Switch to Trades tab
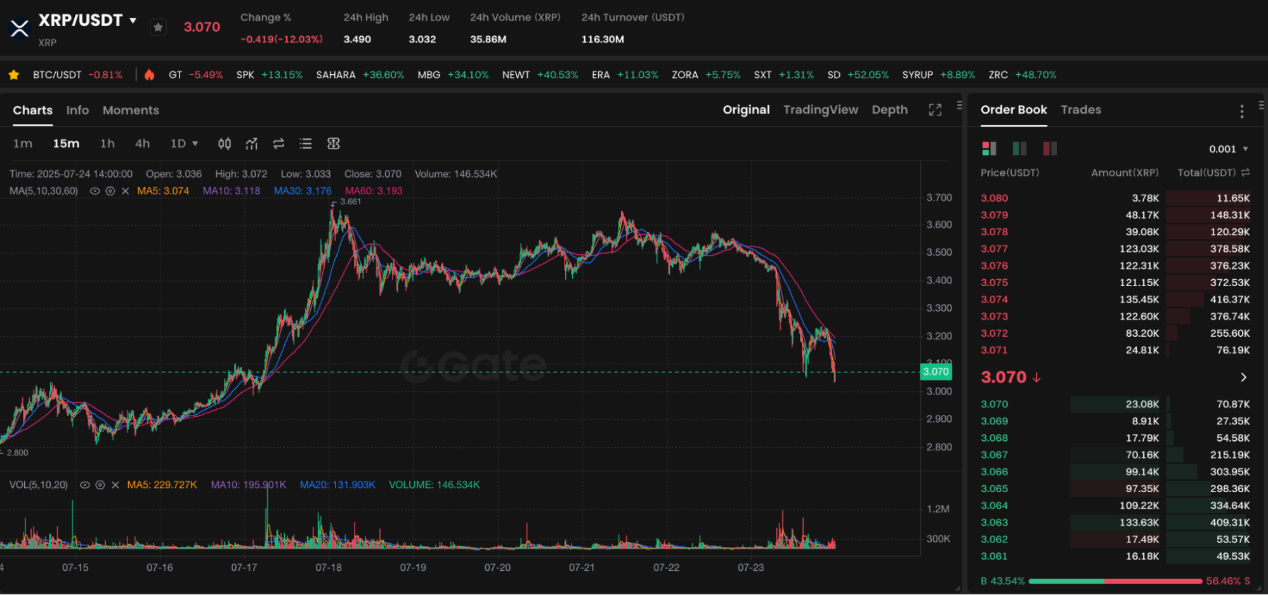This screenshot has width=1268, height=595. tap(1081, 110)
